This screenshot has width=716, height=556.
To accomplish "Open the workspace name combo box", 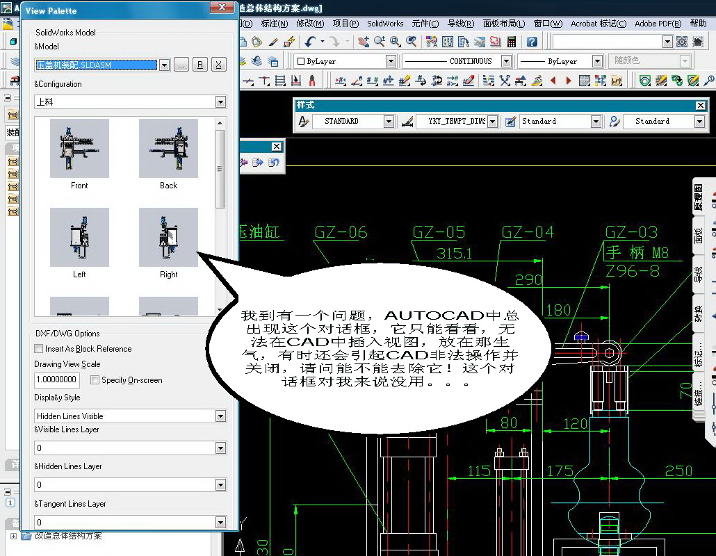I will [x=612, y=42].
